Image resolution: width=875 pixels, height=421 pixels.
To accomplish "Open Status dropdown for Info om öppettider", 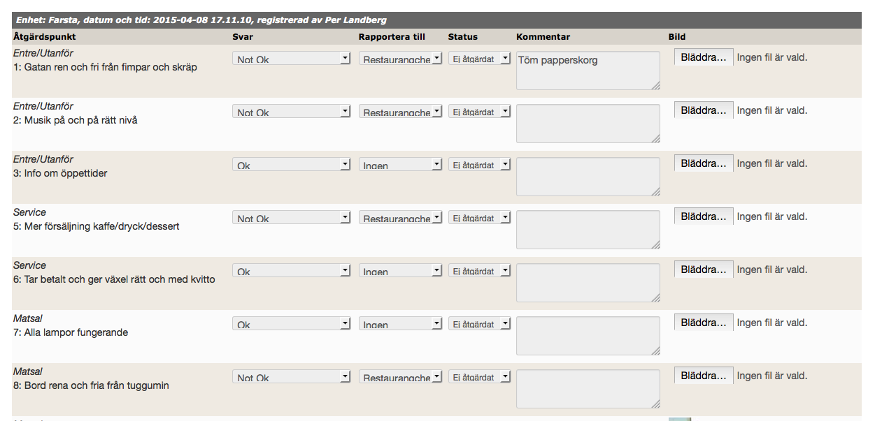I will pos(479,165).
